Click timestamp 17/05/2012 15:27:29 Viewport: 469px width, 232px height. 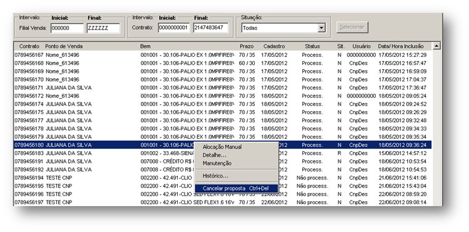(x=402, y=55)
